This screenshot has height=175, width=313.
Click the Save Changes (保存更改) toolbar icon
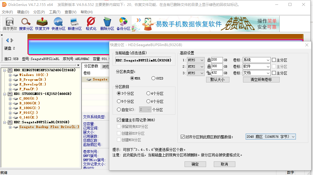coord(10,24)
